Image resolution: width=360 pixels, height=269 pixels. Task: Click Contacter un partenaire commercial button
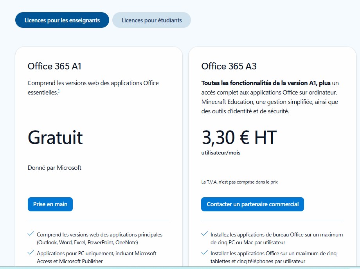point(252,204)
